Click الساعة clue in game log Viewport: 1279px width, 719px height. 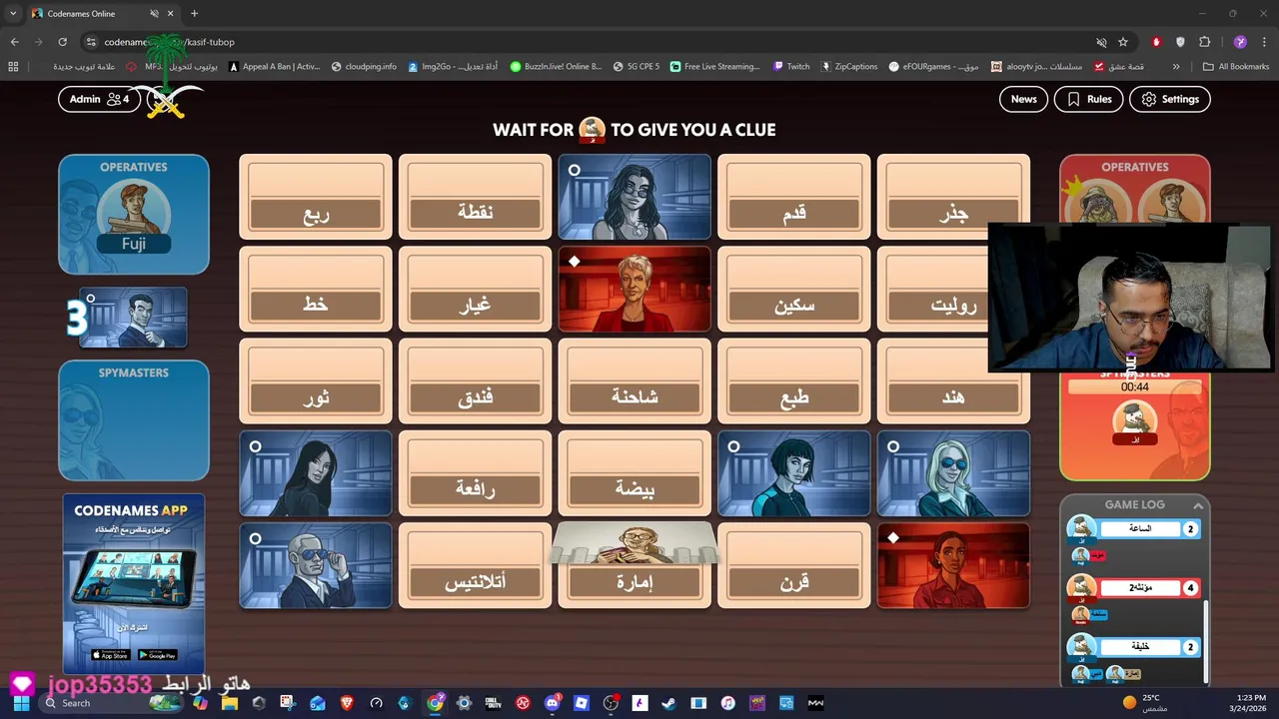click(1140, 529)
